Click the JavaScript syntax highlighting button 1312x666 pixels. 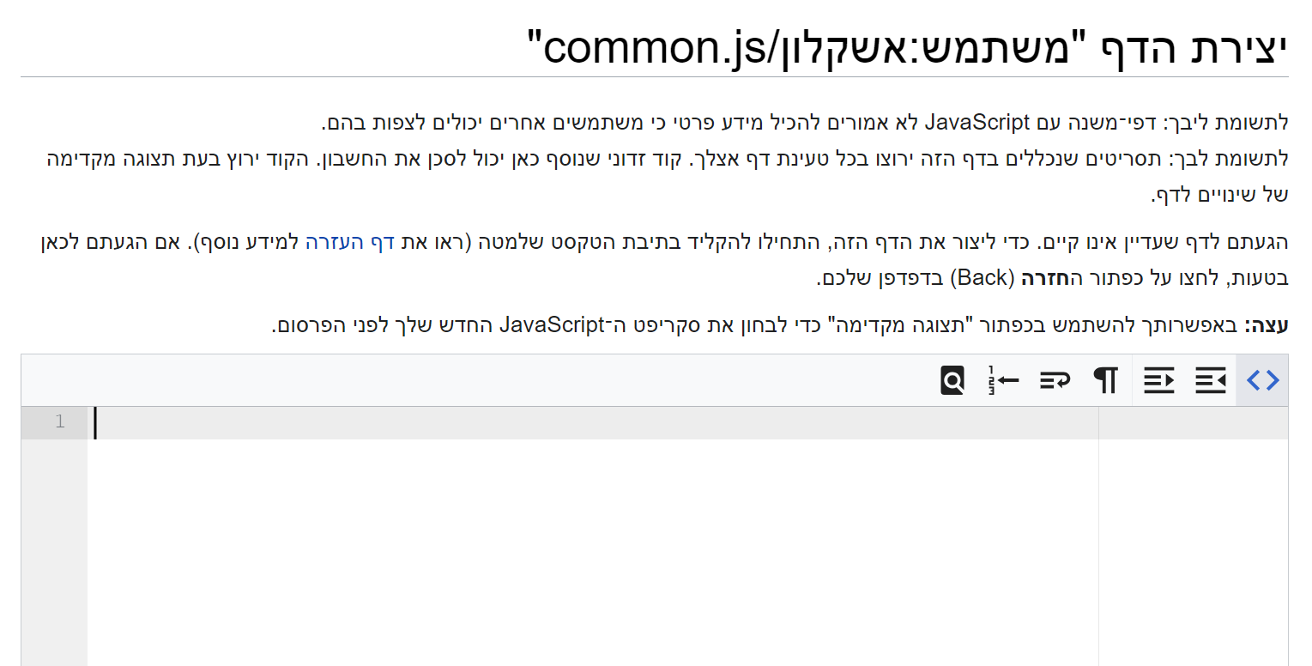(x=1261, y=379)
